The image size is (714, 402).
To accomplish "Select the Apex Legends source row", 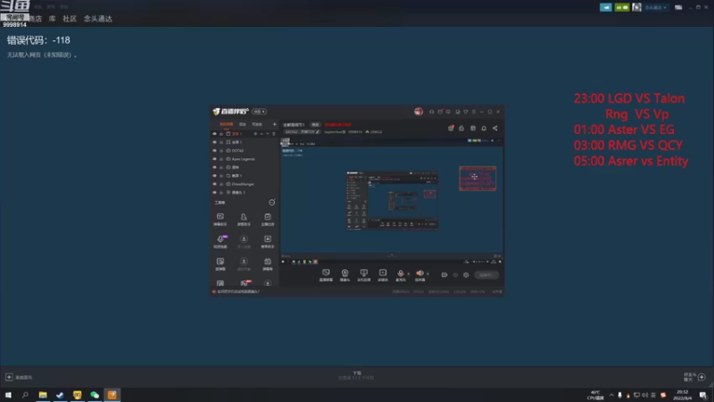I will pyautogui.click(x=245, y=159).
